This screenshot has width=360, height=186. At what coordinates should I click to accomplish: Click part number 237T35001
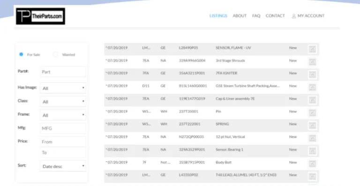click(188, 111)
